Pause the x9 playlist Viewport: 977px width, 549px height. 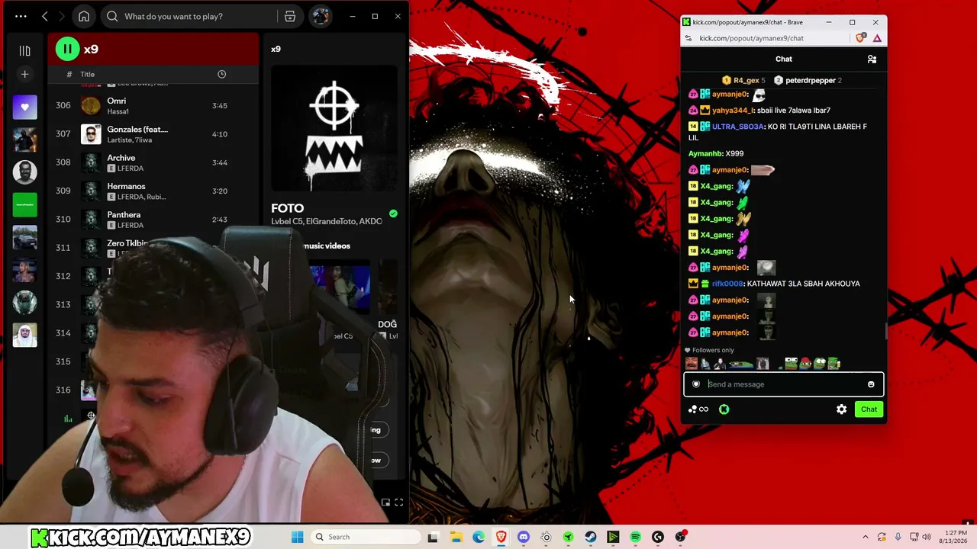(x=67, y=50)
